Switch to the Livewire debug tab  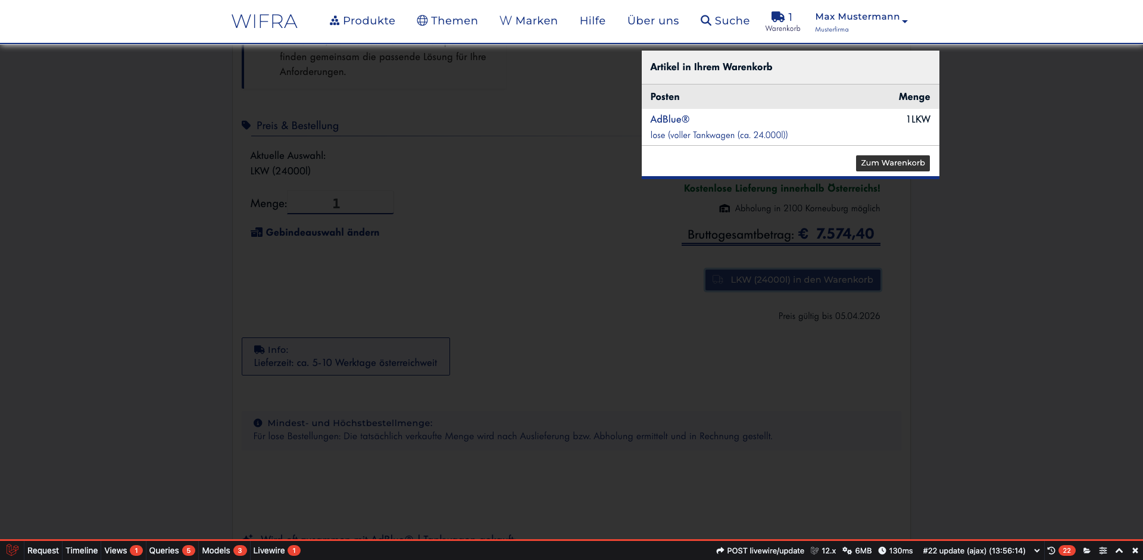tap(276, 550)
